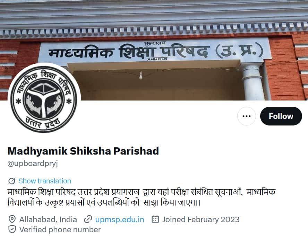Click the Verified phone number label
308x243 pixels.
point(60,229)
